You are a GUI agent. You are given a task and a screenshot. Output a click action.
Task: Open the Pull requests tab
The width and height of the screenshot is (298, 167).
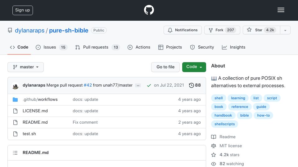coord(97,47)
